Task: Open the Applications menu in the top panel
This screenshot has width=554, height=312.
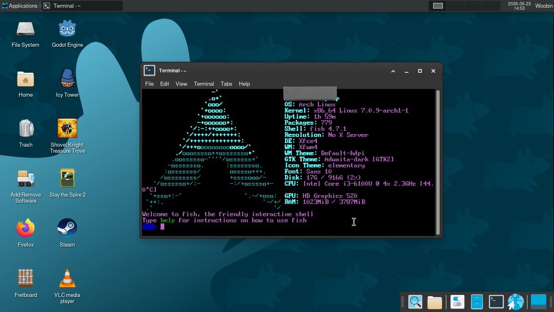Action: tap(19, 6)
